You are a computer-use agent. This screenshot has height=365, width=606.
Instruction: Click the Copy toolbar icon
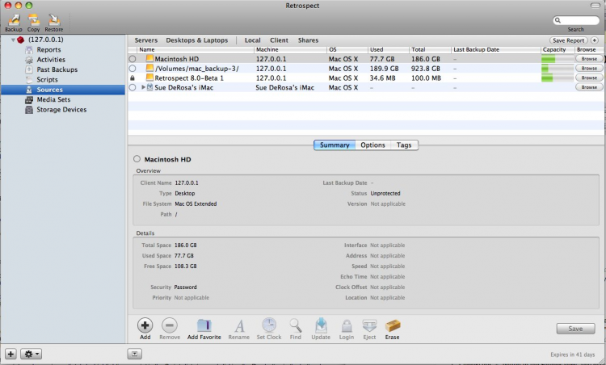(33, 20)
